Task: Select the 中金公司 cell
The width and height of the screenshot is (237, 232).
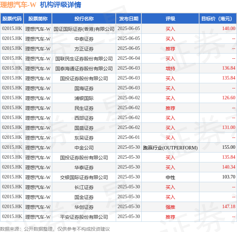Action: [84, 148]
